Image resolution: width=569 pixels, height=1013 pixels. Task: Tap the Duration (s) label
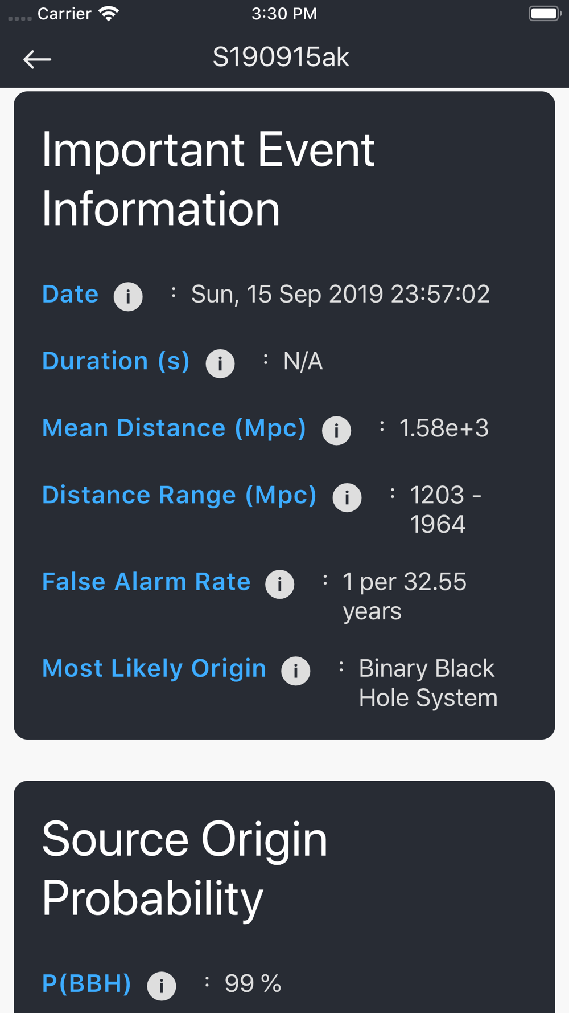tap(116, 361)
